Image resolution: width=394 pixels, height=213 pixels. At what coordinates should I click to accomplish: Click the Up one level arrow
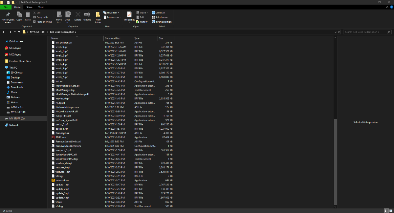click(19, 32)
